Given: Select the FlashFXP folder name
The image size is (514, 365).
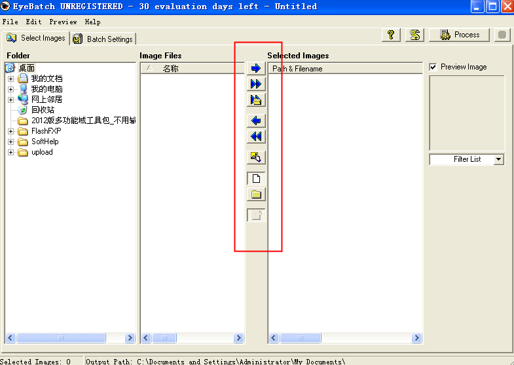Looking at the screenshot, I should 46,131.
